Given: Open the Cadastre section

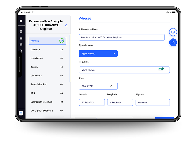Looking at the screenshot, I should (47, 49).
